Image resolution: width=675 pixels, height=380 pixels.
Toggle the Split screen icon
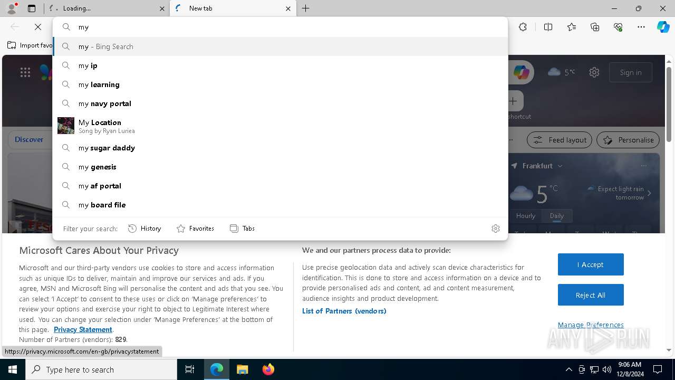(548, 27)
